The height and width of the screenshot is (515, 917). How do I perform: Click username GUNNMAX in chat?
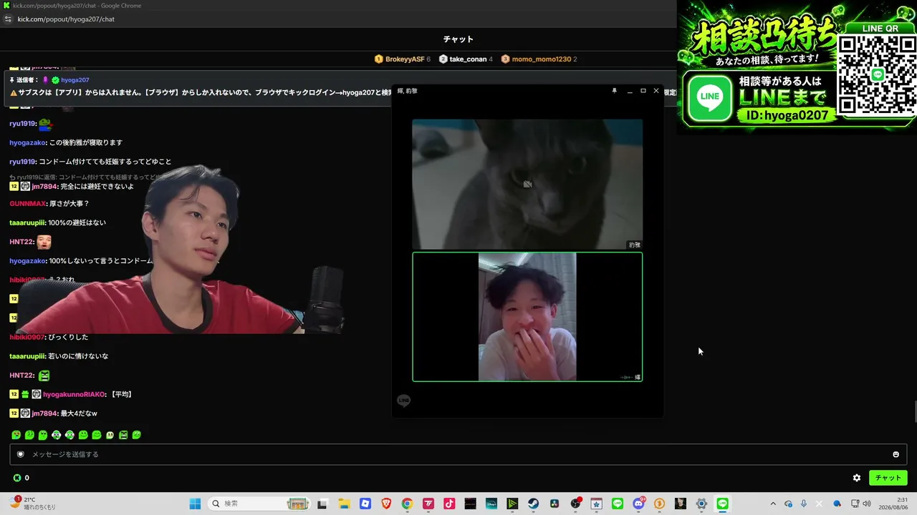click(27, 204)
